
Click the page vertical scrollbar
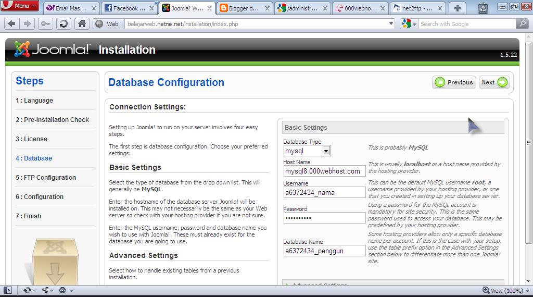[x=529, y=143]
